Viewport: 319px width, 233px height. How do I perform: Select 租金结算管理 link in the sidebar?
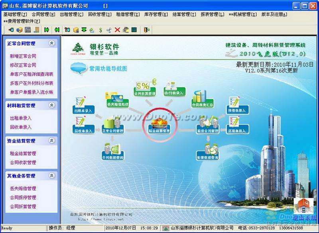coord(23,153)
